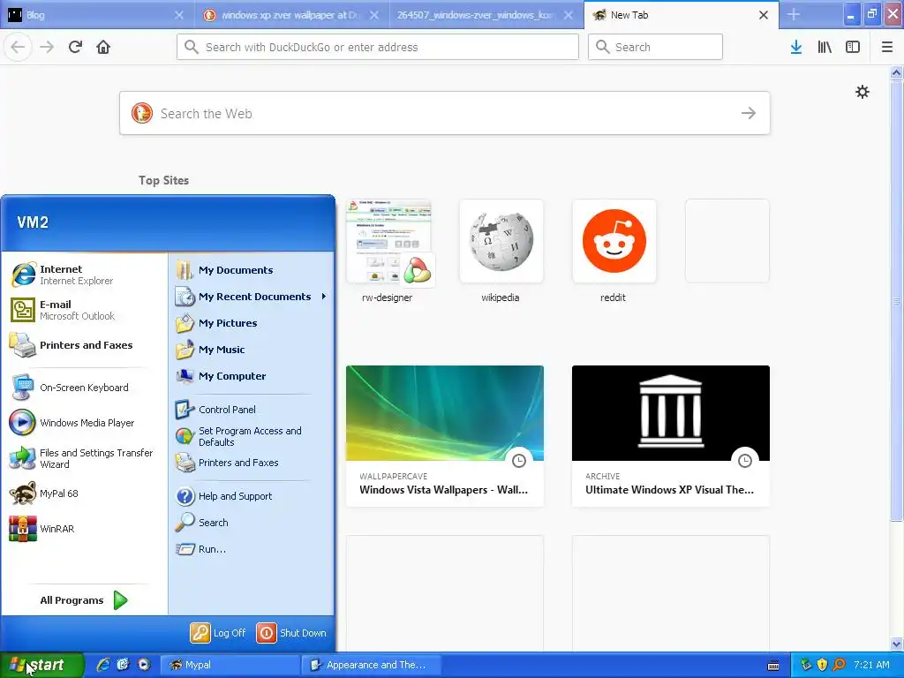
Task: Click page scrollbar down arrow
Action: 896,644
